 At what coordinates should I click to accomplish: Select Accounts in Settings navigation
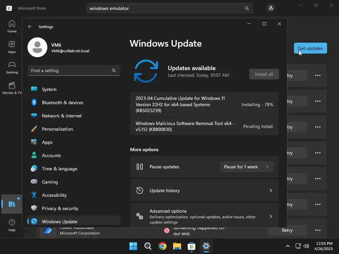pos(74,155)
